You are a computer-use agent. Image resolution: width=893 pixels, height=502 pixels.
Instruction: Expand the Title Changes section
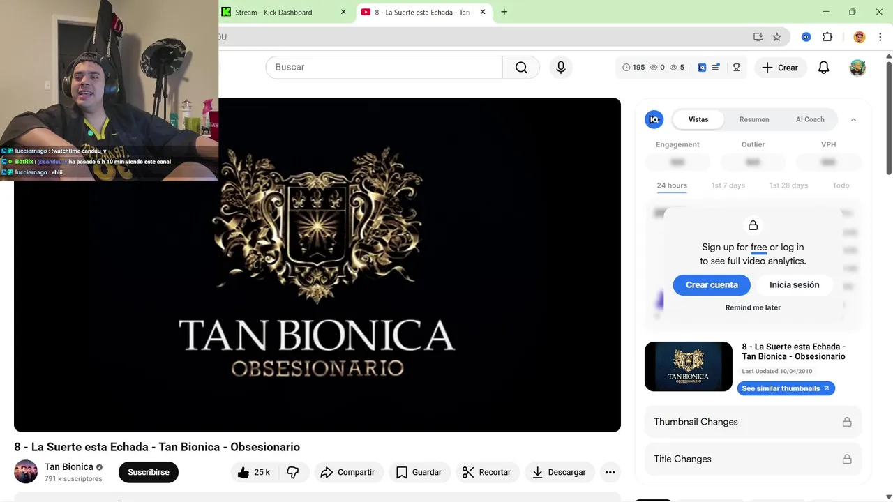coord(753,459)
